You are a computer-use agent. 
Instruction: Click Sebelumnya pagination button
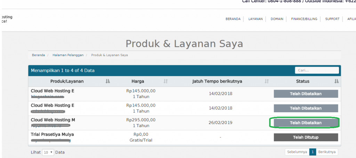(297, 152)
